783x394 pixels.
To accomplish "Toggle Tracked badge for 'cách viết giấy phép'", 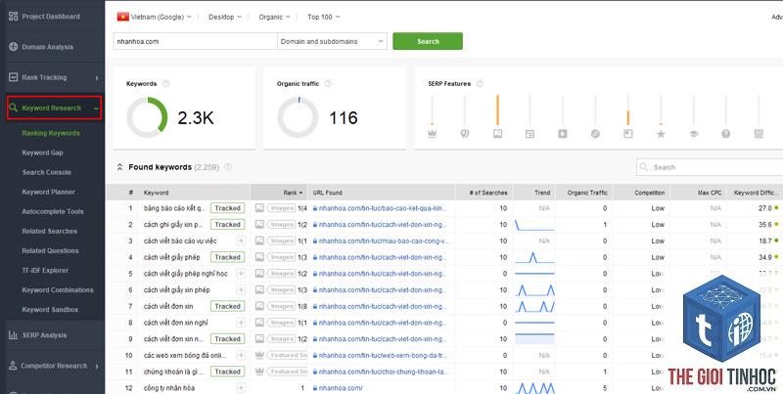I will point(228,257).
